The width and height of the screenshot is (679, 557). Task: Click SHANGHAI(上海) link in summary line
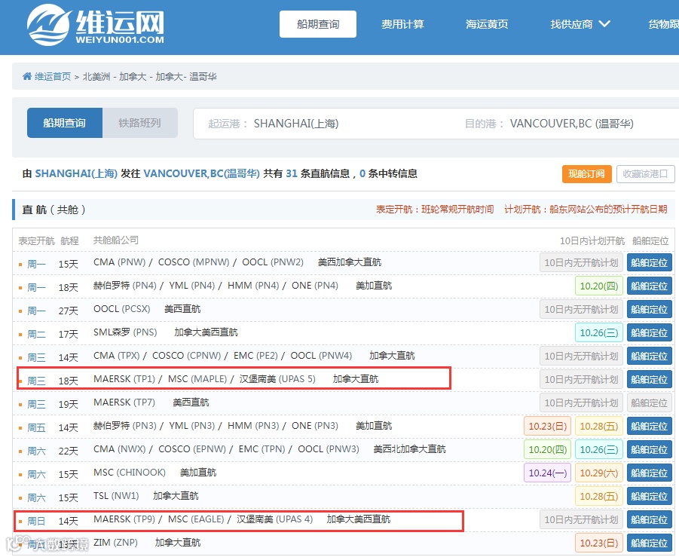pos(76,174)
